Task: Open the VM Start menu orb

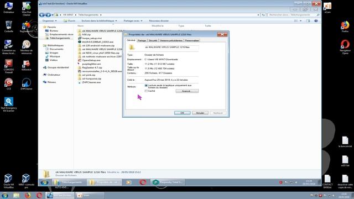Action: coord(44,182)
